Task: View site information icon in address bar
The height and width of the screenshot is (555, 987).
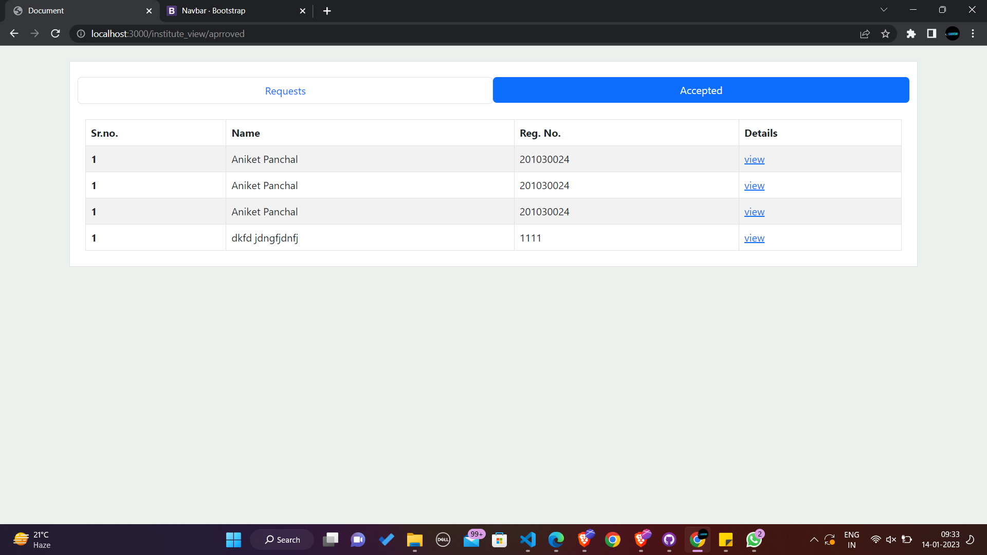Action: [x=81, y=33]
